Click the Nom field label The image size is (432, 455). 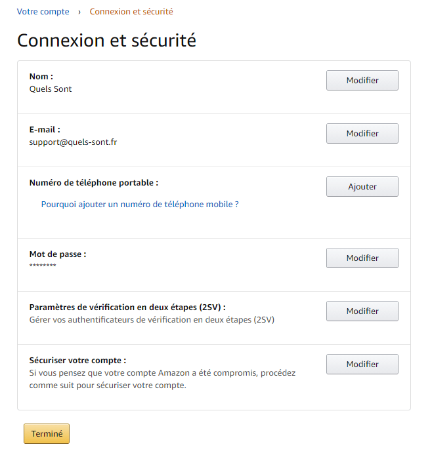(x=41, y=77)
